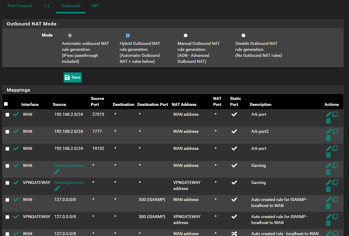Edit GamingDevices alias pencil in VPNGATEWAY row
349x236 pixels.
point(57,189)
